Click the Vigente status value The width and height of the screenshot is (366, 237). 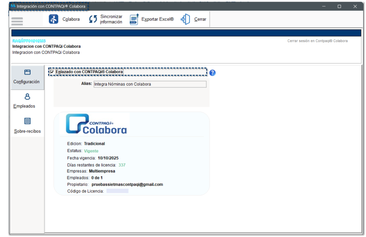pos(91,151)
